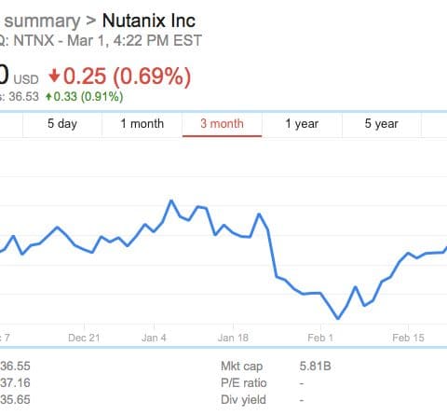The image size is (447, 415).
Task: Click the summary breadcrumb link
Action: click(42, 21)
